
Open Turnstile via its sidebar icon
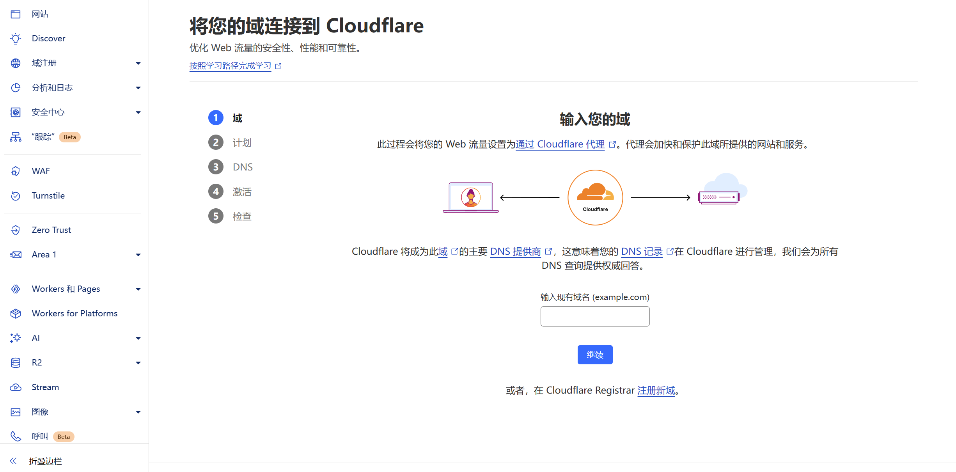16,196
